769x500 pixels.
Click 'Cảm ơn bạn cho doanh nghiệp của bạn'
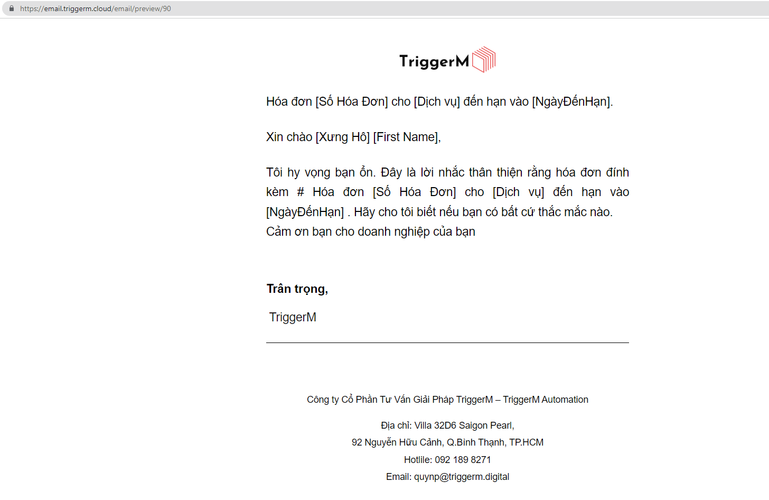tap(371, 232)
